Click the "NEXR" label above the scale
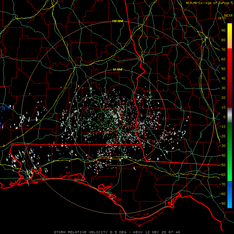Image resolution: width=234 pixels, height=234 pixels. [229, 16]
